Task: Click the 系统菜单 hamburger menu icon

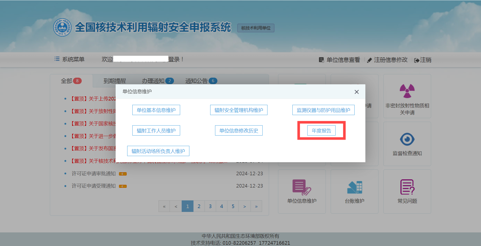Action: (x=57, y=59)
